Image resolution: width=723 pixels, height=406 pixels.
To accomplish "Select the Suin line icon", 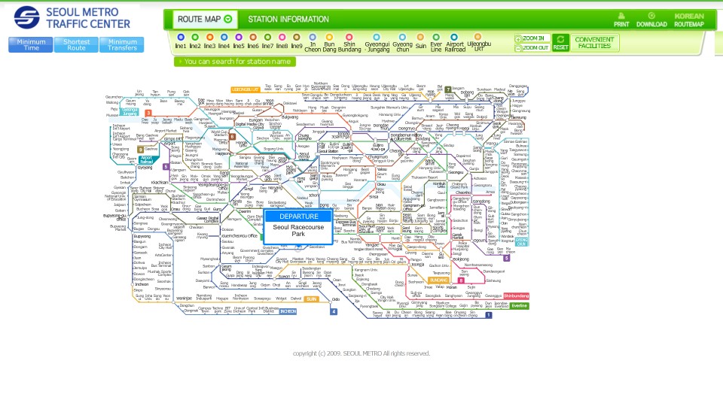I will 420,38.
